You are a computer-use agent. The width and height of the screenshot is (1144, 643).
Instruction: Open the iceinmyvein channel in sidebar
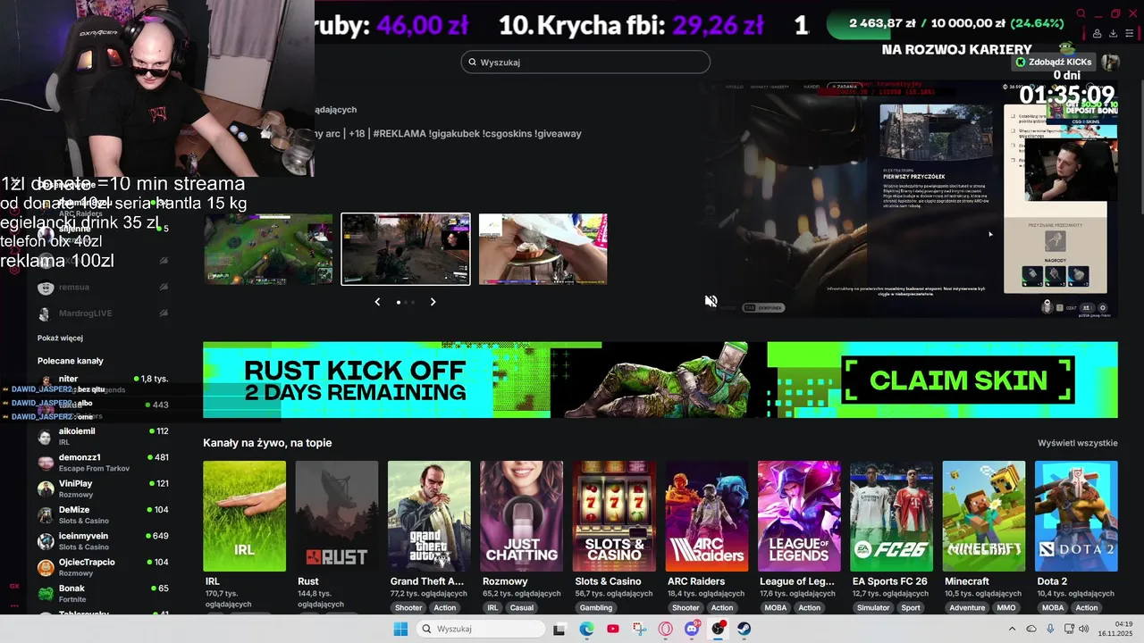[102, 541]
